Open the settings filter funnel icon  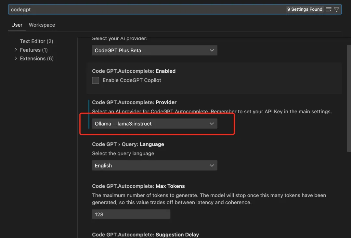click(x=336, y=9)
